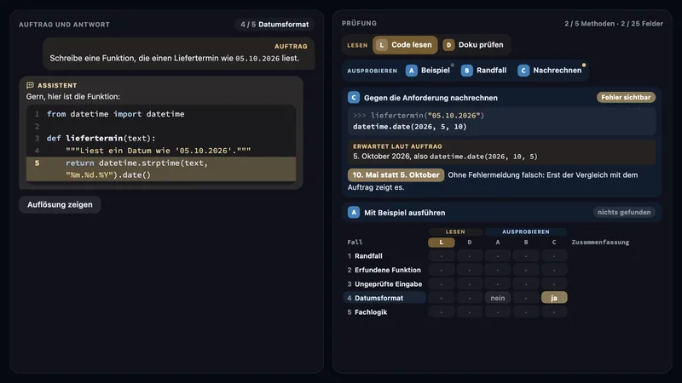Click the 4 / 5 Datumsformat indicator
Screen dimensions: 682x383
275,25
